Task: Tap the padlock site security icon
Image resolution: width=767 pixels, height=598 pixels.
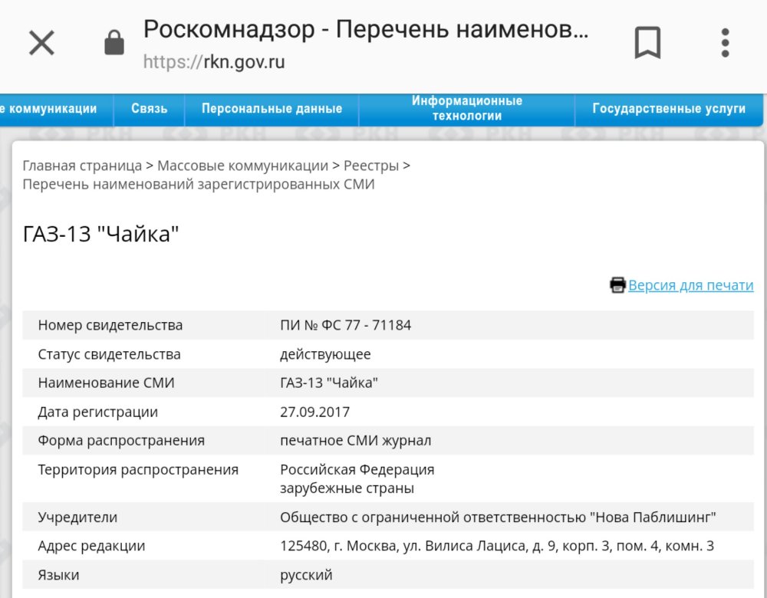Action: point(114,44)
